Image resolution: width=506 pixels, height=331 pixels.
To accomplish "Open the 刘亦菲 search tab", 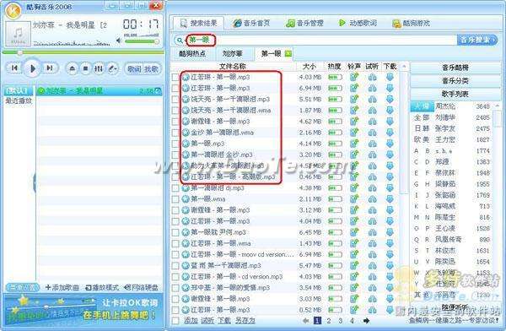I will pyautogui.click(x=233, y=54).
